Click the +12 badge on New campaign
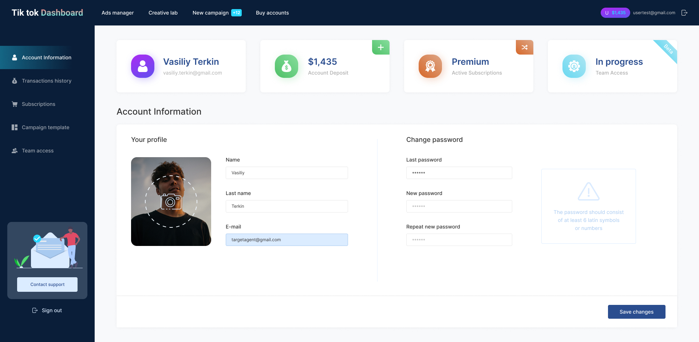The height and width of the screenshot is (342, 699). [237, 13]
